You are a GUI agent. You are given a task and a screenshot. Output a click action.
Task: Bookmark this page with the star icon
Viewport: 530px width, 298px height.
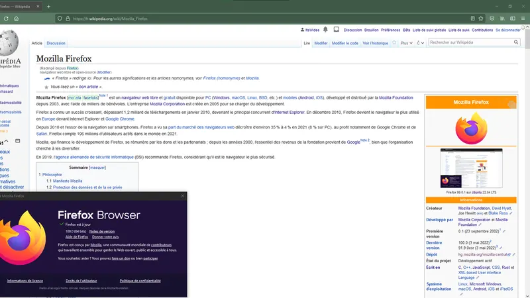pyautogui.click(x=481, y=19)
